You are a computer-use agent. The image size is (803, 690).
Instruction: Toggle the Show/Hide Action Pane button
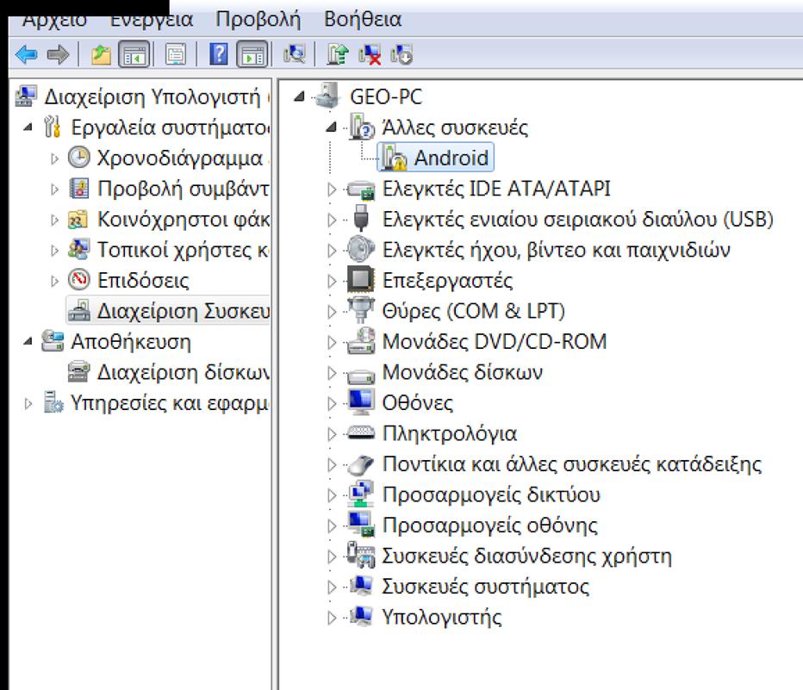[250, 55]
